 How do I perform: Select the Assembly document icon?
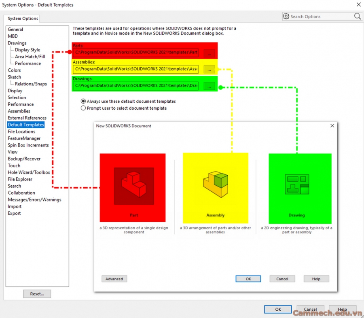216,184
